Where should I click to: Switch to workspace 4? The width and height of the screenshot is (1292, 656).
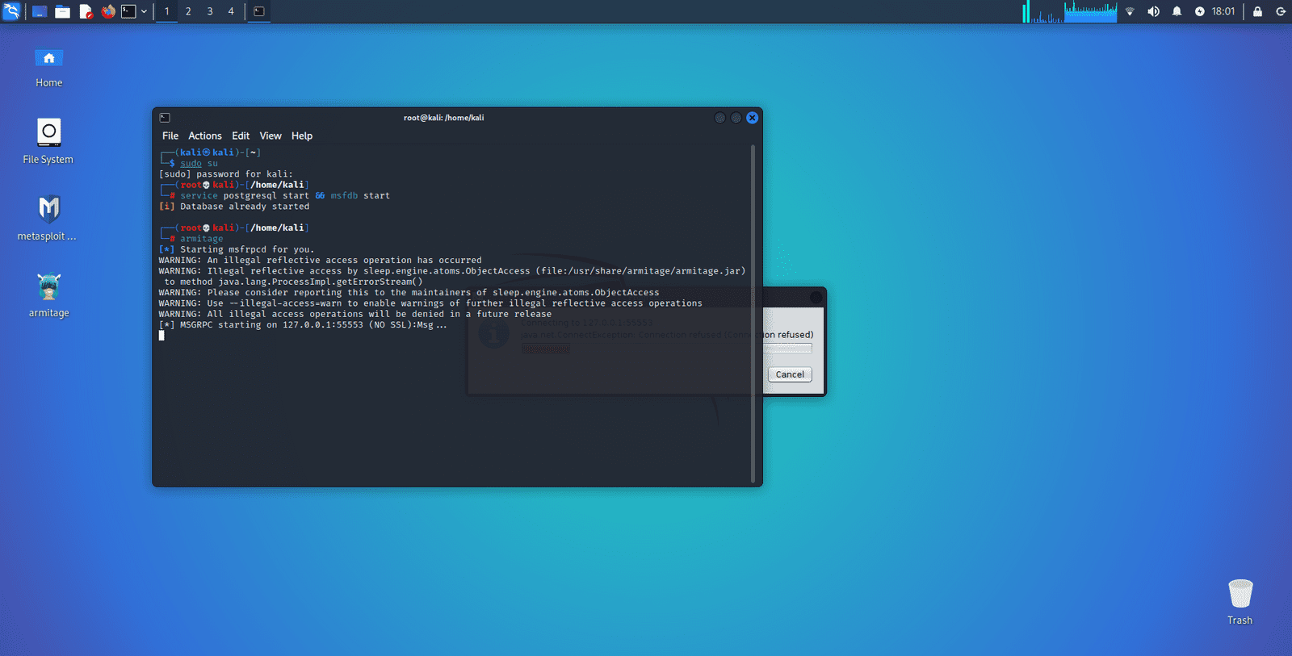tap(231, 11)
